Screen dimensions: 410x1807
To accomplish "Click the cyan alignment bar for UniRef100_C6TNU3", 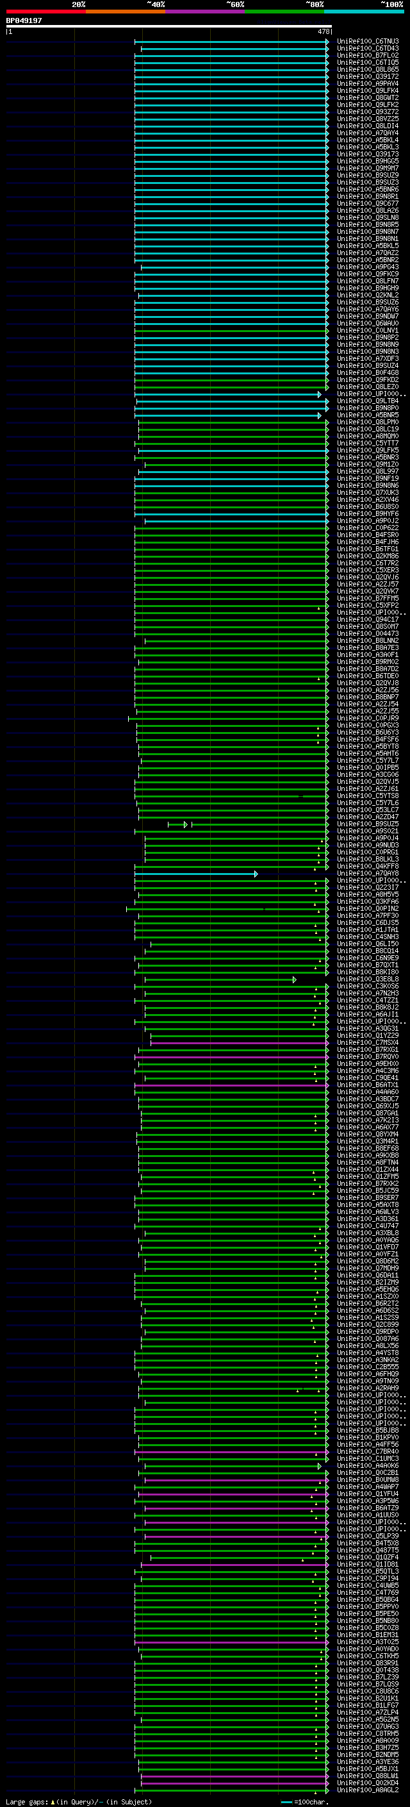I will 231,42.
